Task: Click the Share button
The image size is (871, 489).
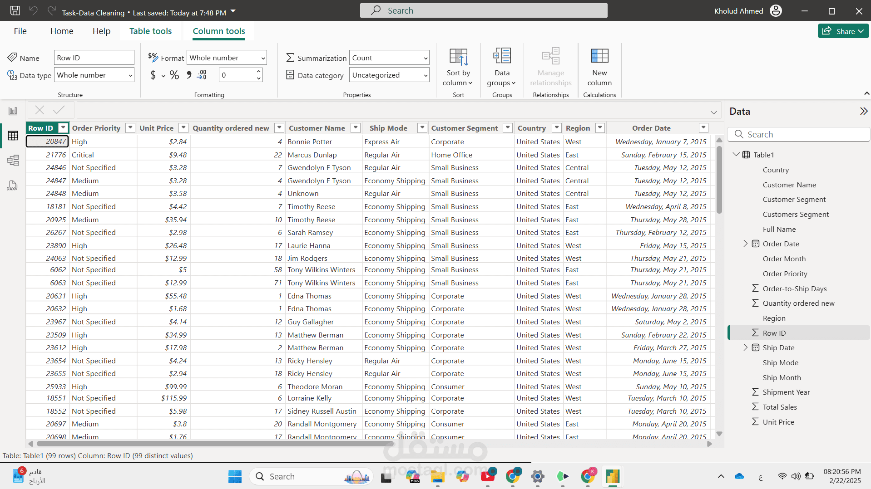Action: 843,31
